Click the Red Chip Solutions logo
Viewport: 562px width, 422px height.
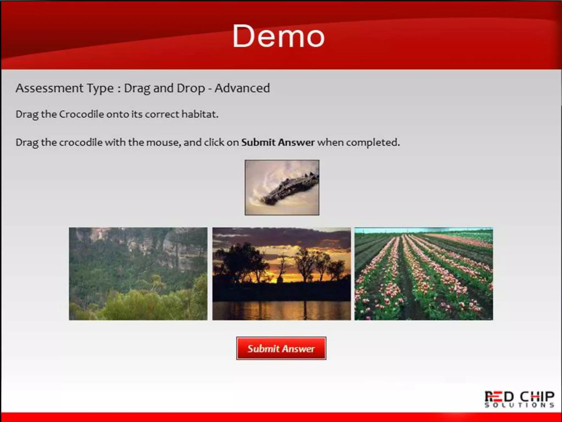[x=519, y=396]
